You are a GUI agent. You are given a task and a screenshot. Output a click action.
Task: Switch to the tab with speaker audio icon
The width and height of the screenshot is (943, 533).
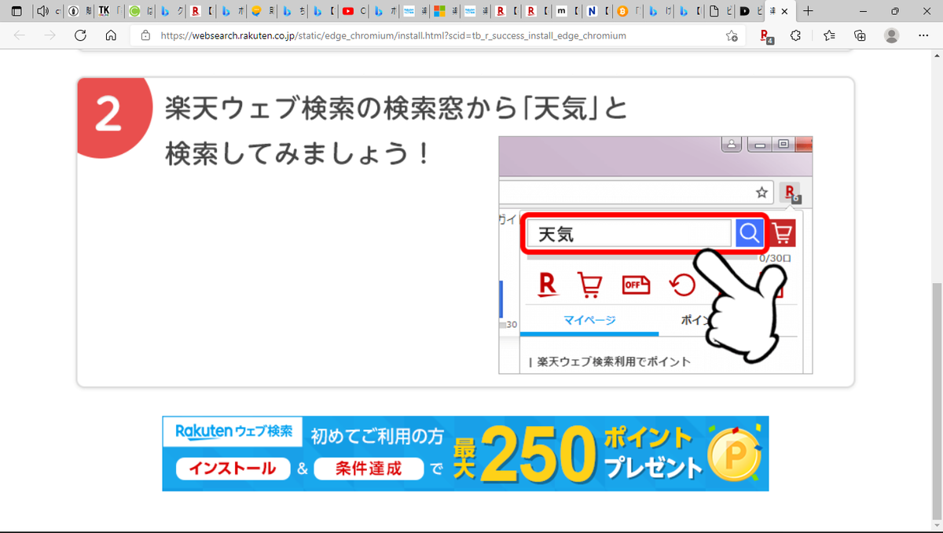pos(48,11)
